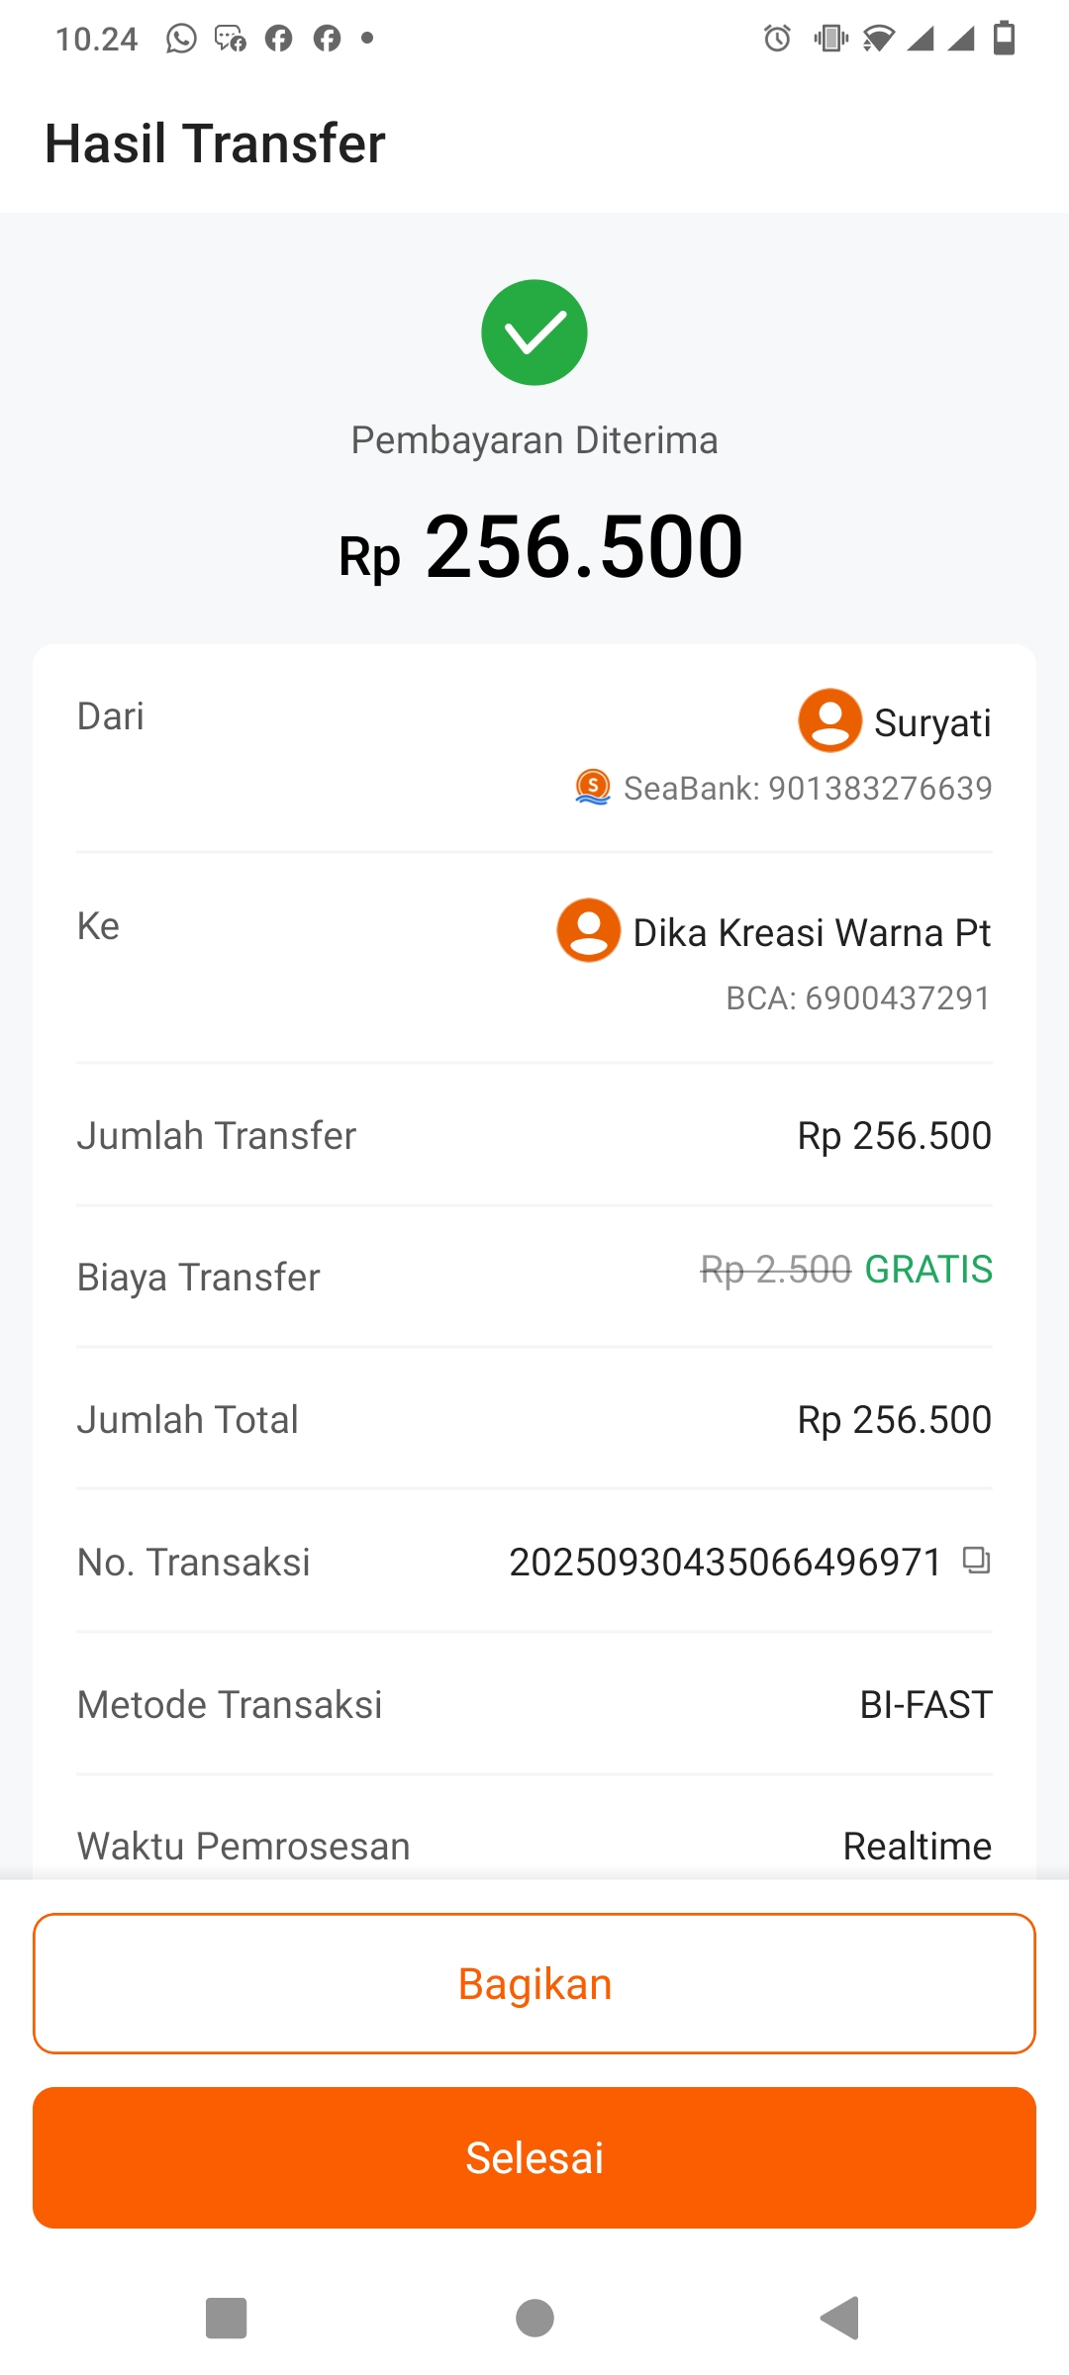Tap the WhatsApp notification icon
The height and width of the screenshot is (2375, 1069).
pyautogui.click(x=181, y=39)
